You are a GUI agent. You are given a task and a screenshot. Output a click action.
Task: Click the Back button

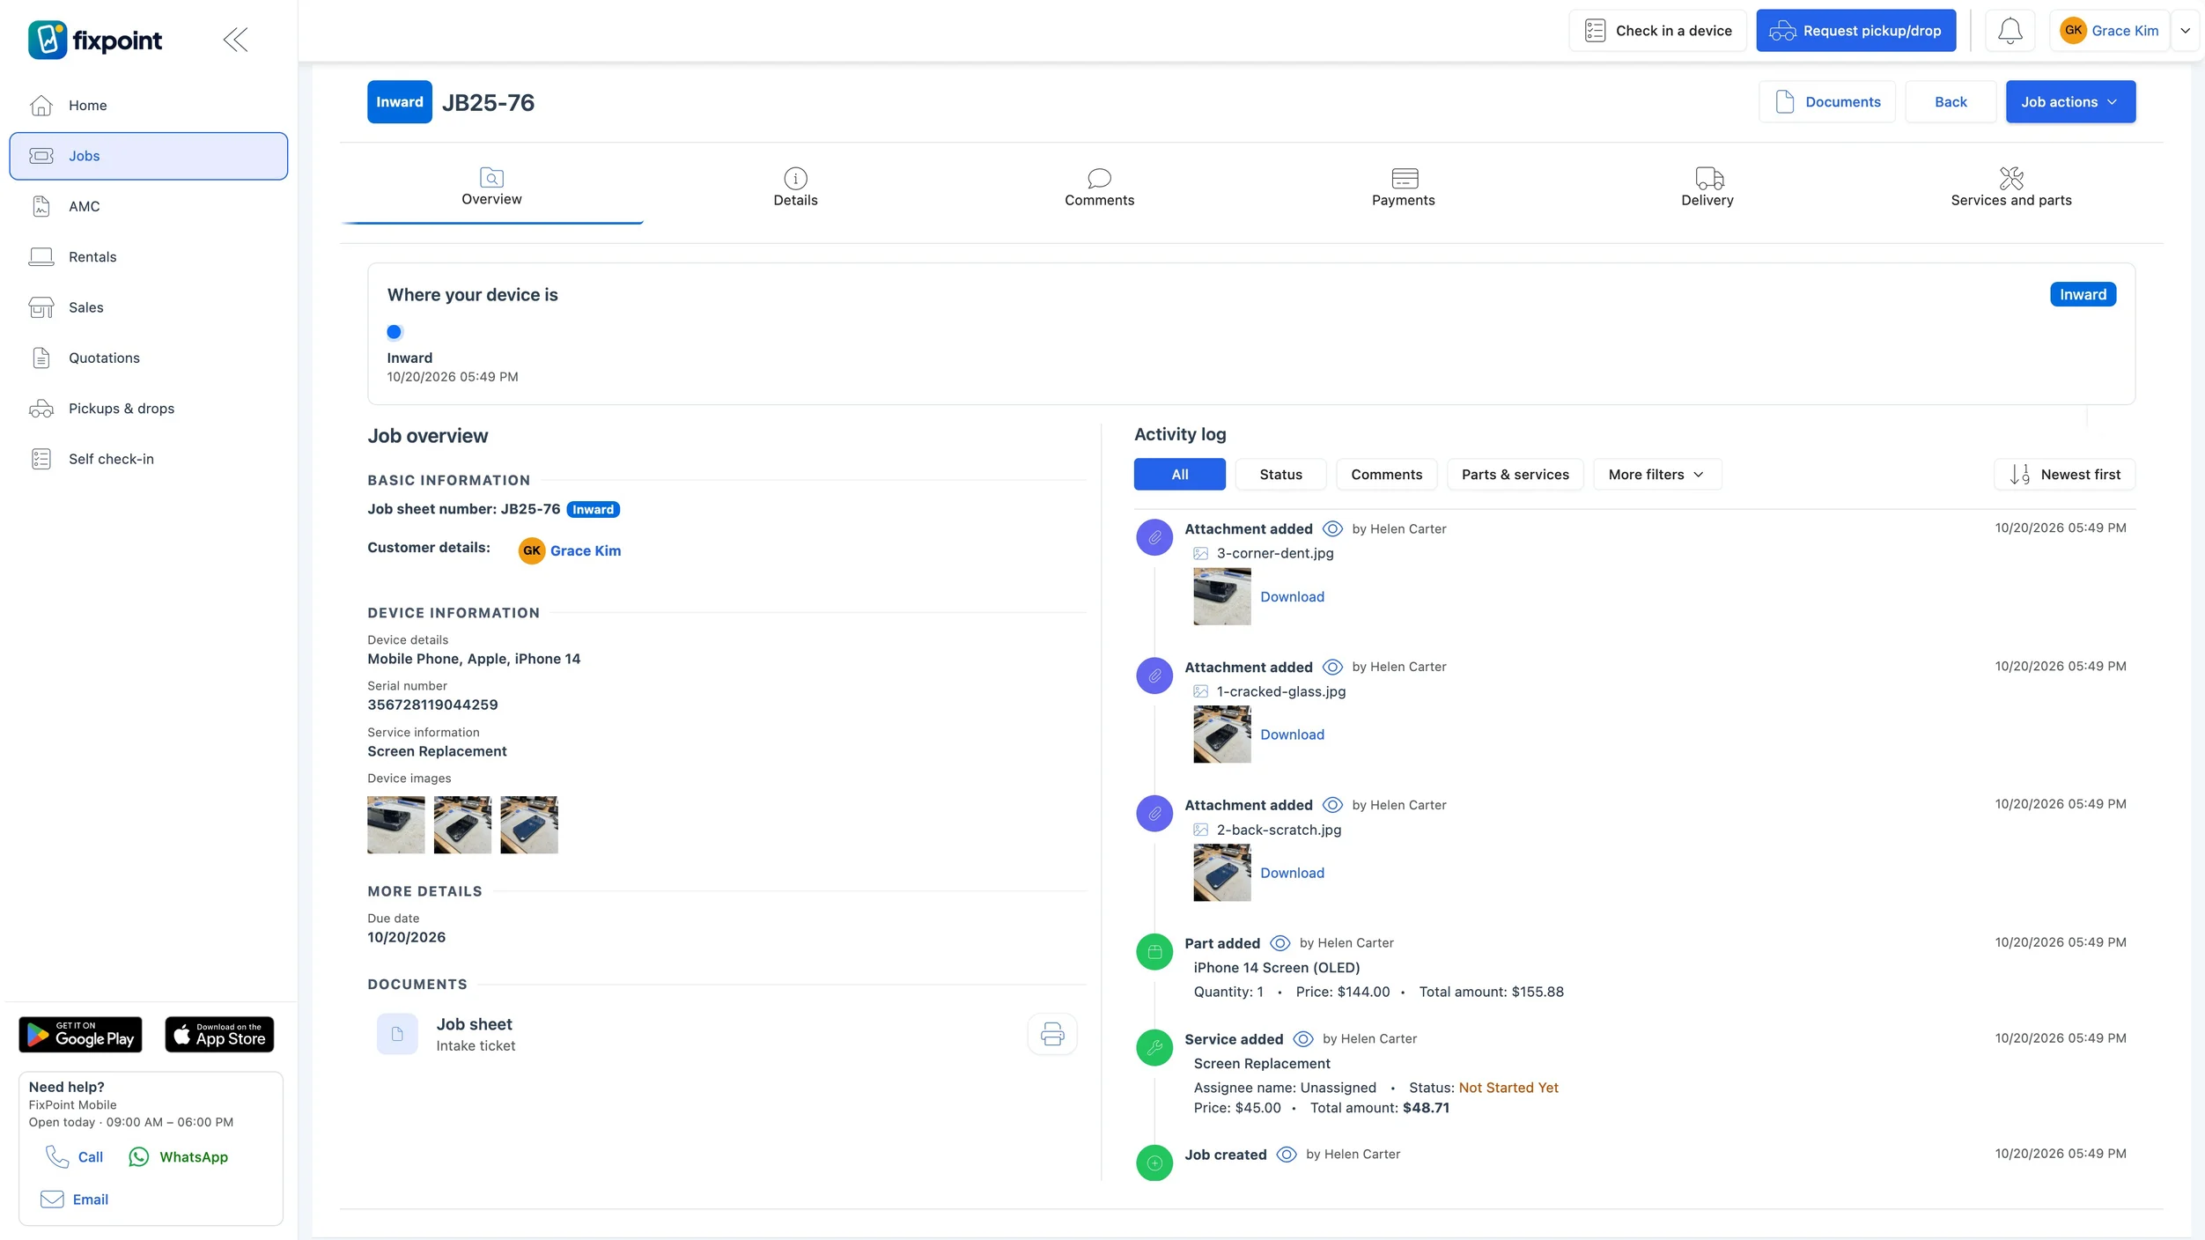click(1951, 102)
